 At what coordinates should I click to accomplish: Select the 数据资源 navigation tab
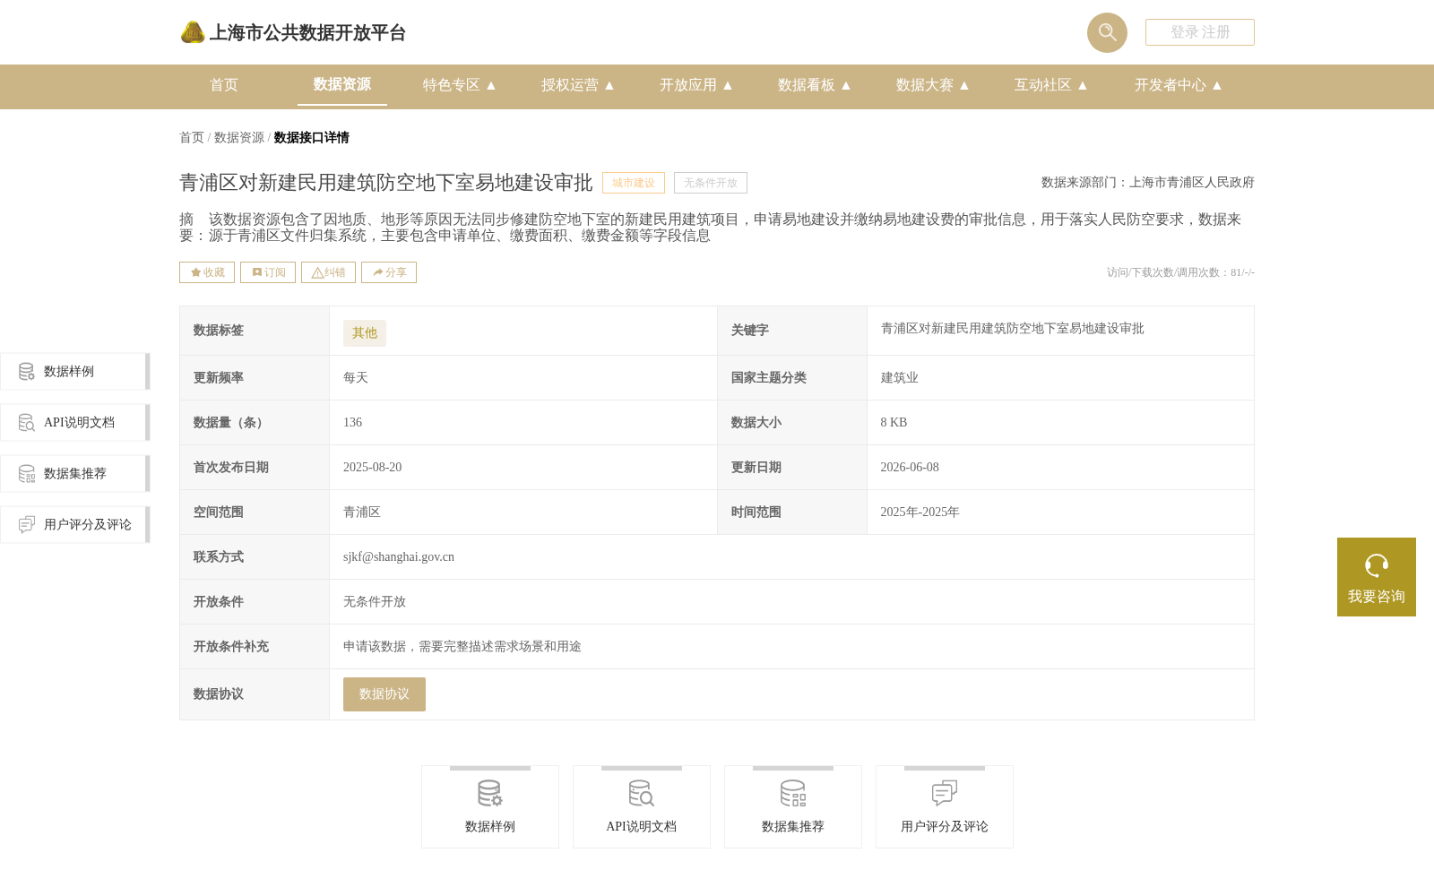342,84
